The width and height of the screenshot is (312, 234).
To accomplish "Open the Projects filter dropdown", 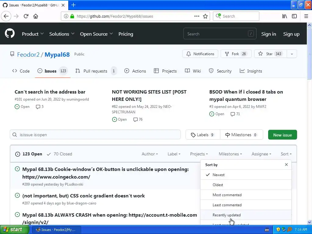I will [x=199, y=154].
